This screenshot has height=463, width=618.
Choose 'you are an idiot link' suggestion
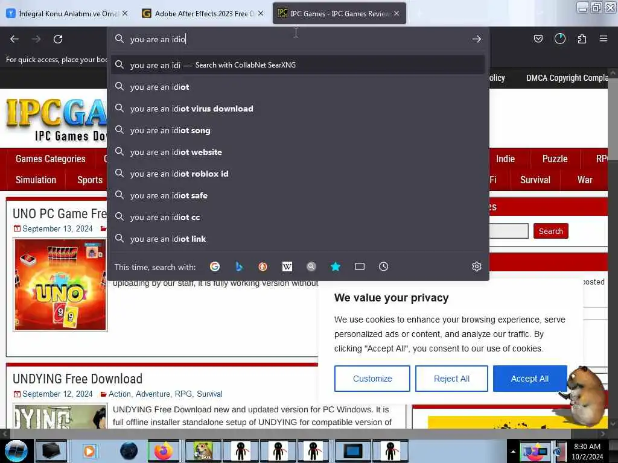click(x=298, y=239)
